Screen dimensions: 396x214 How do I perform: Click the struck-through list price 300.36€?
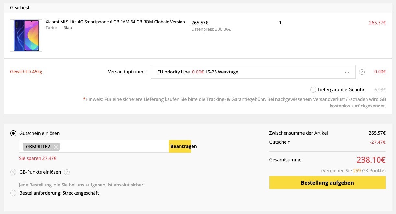coord(223,29)
